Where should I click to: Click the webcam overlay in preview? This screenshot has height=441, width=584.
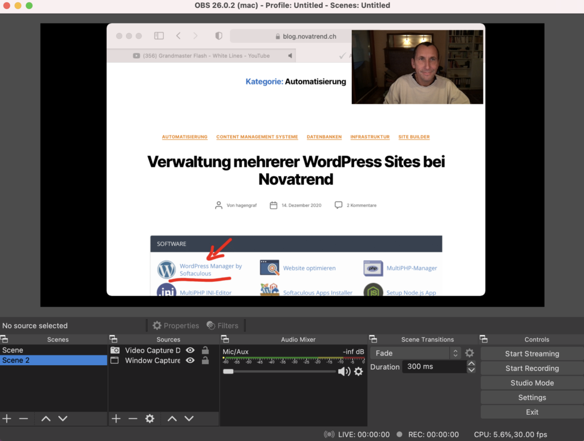(417, 67)
